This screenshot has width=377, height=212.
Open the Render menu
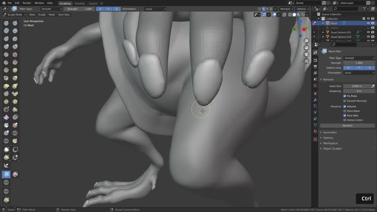27,3
